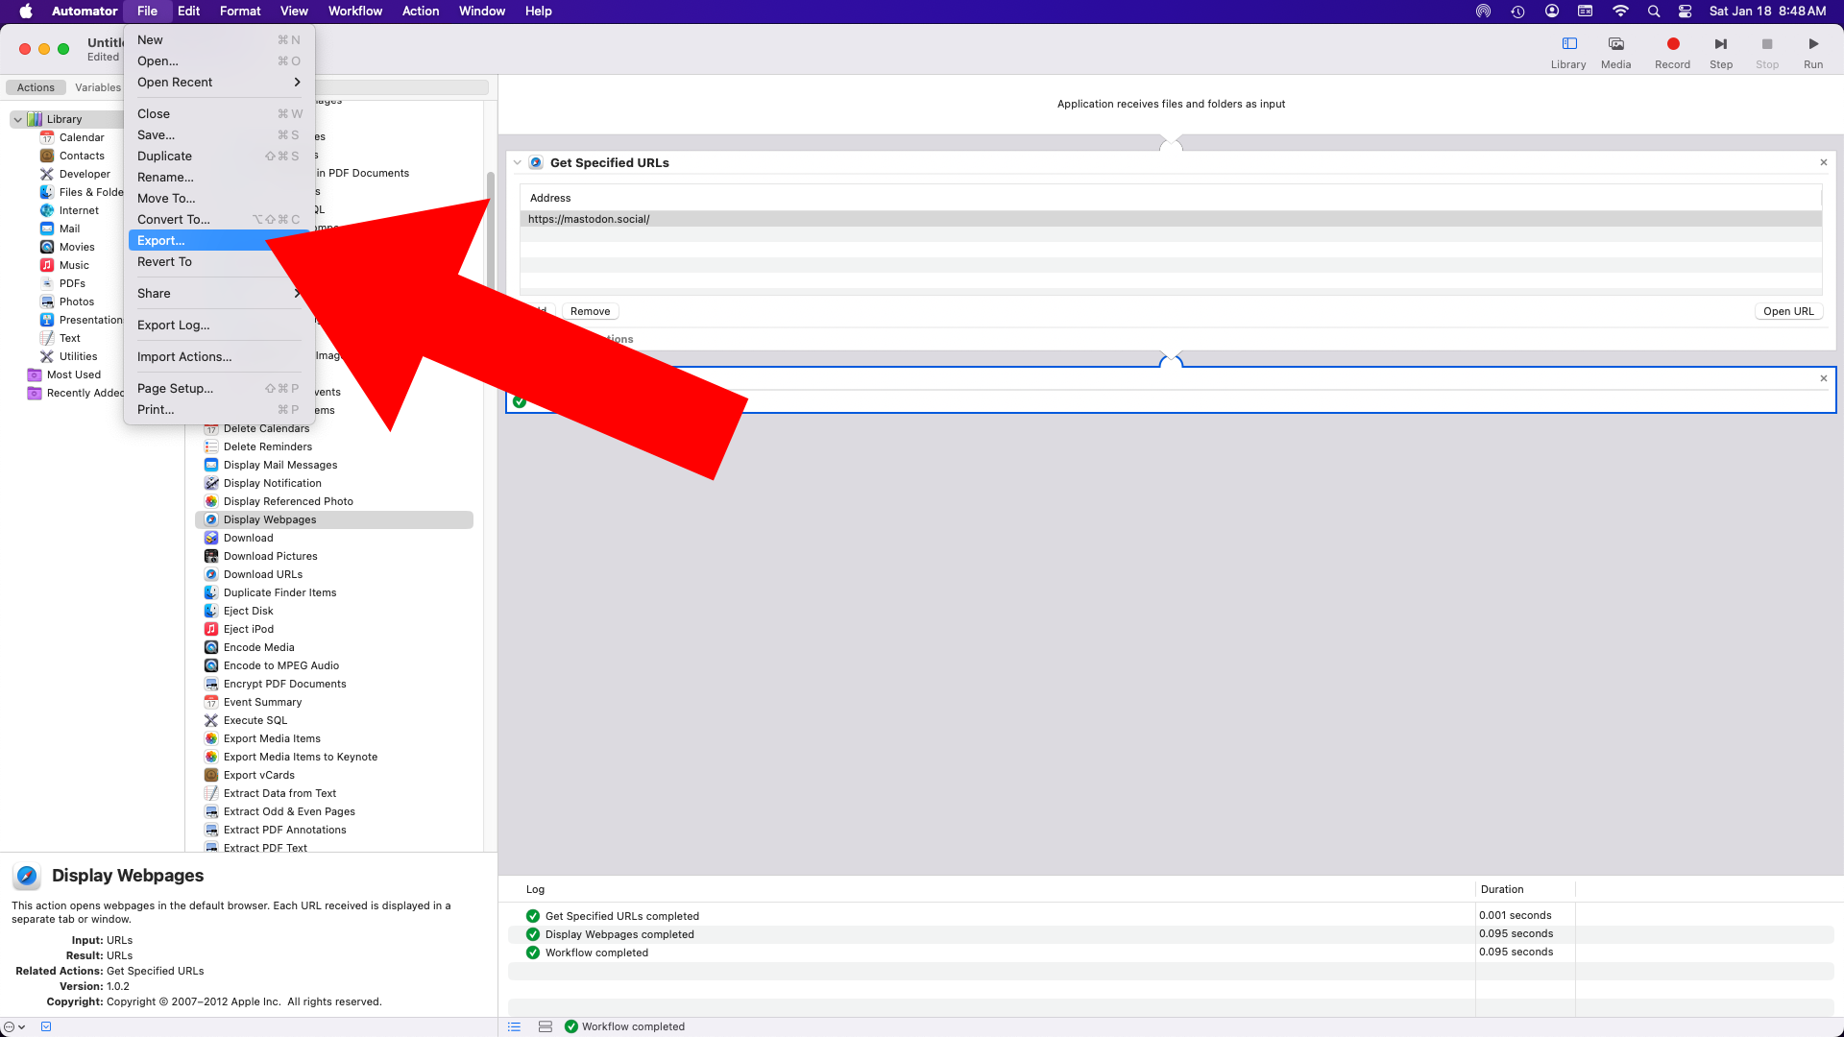This screenshot has width=1844, height=1037.
Task: Select the https://mastodon.social/ address row
Action: click(1171, 219)
